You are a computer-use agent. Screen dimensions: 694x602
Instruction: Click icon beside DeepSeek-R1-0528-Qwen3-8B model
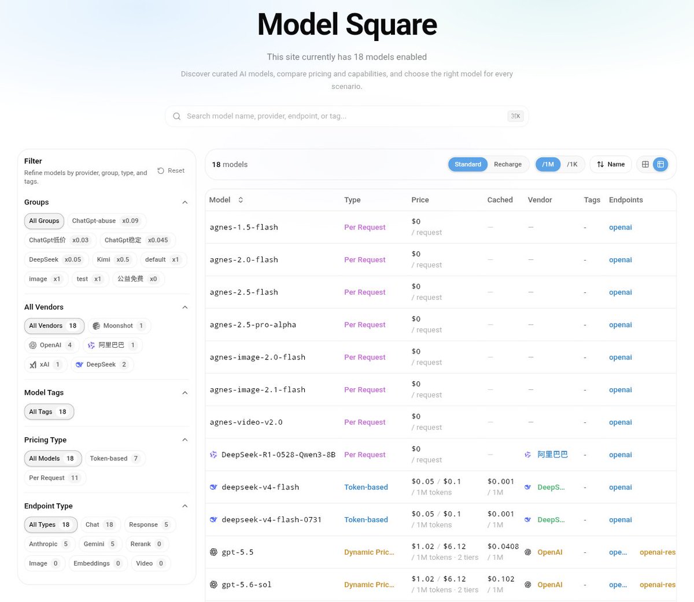click(x=213, y=455)
